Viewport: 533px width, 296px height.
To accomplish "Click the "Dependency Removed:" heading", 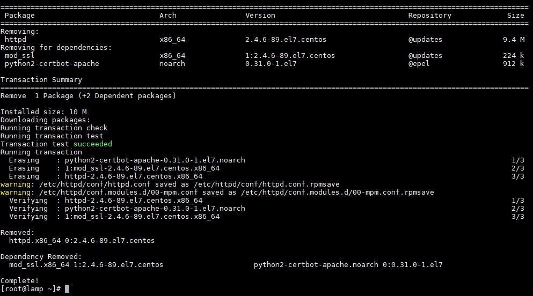I will click(41, 257).
